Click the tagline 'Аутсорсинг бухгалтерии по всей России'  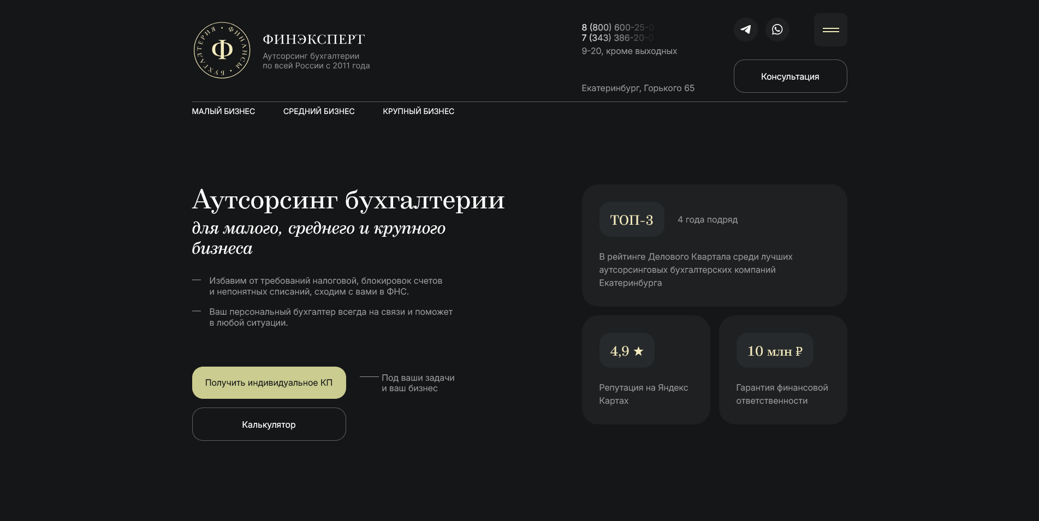(x=316, y=61)
